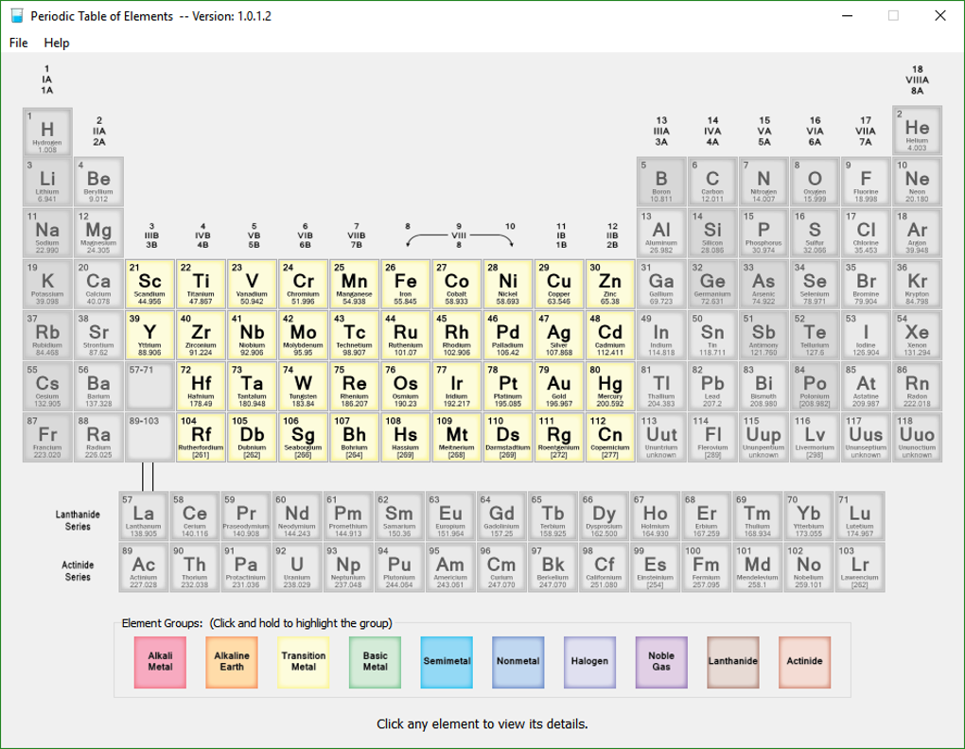The image size is (965, 749).
Task: Select the Gadolinium (Gd) element
Action: [x=501, y=516]
